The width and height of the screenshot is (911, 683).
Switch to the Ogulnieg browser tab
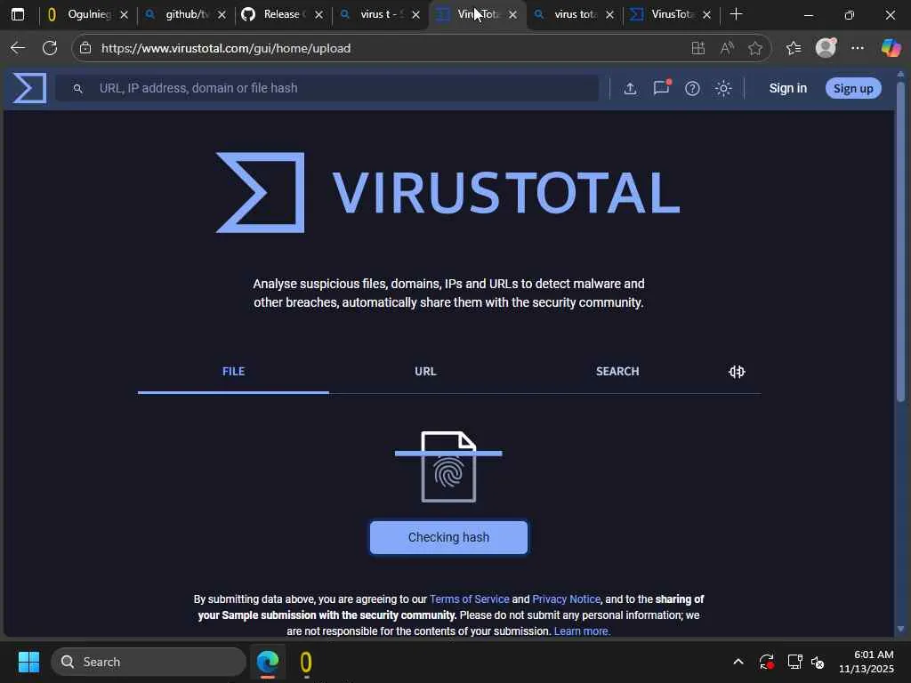[88, 14]
